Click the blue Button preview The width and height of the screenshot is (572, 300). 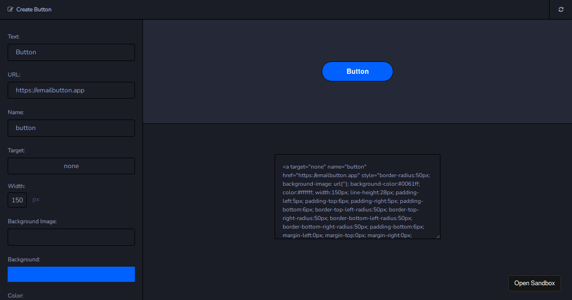[x=357, y=71]
